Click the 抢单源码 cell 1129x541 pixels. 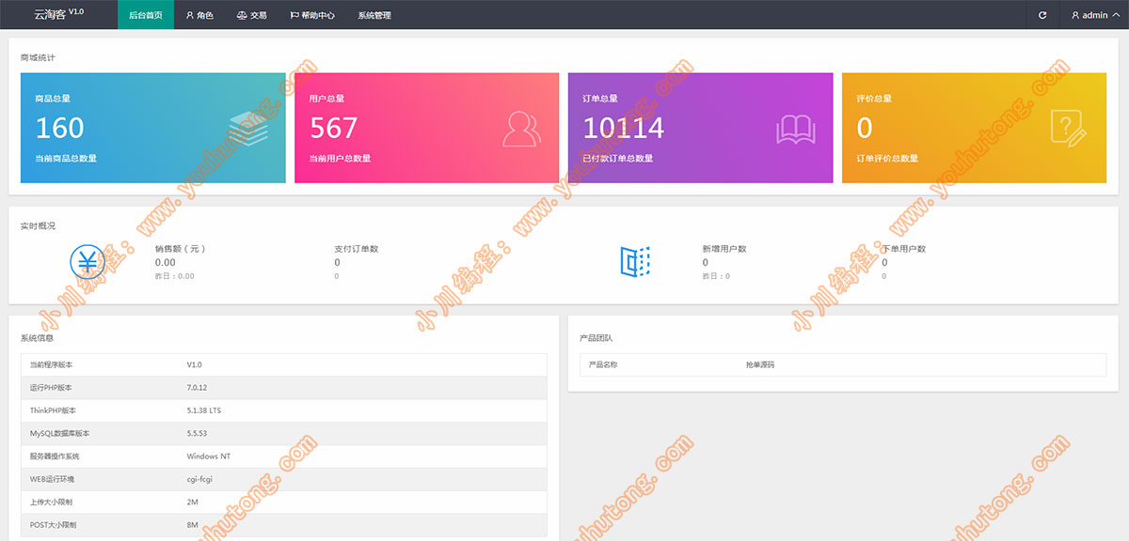[x=760, y=364]
